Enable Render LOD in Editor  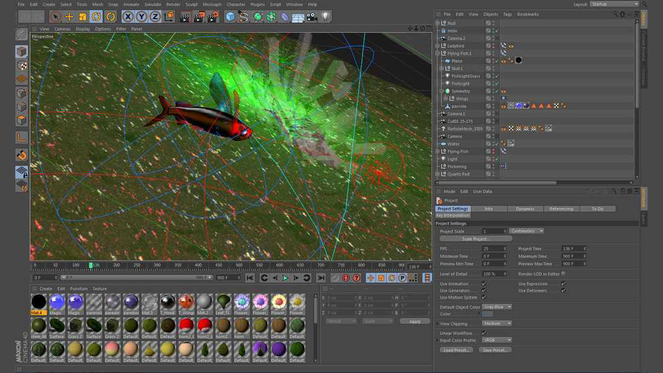click(563, 273)
